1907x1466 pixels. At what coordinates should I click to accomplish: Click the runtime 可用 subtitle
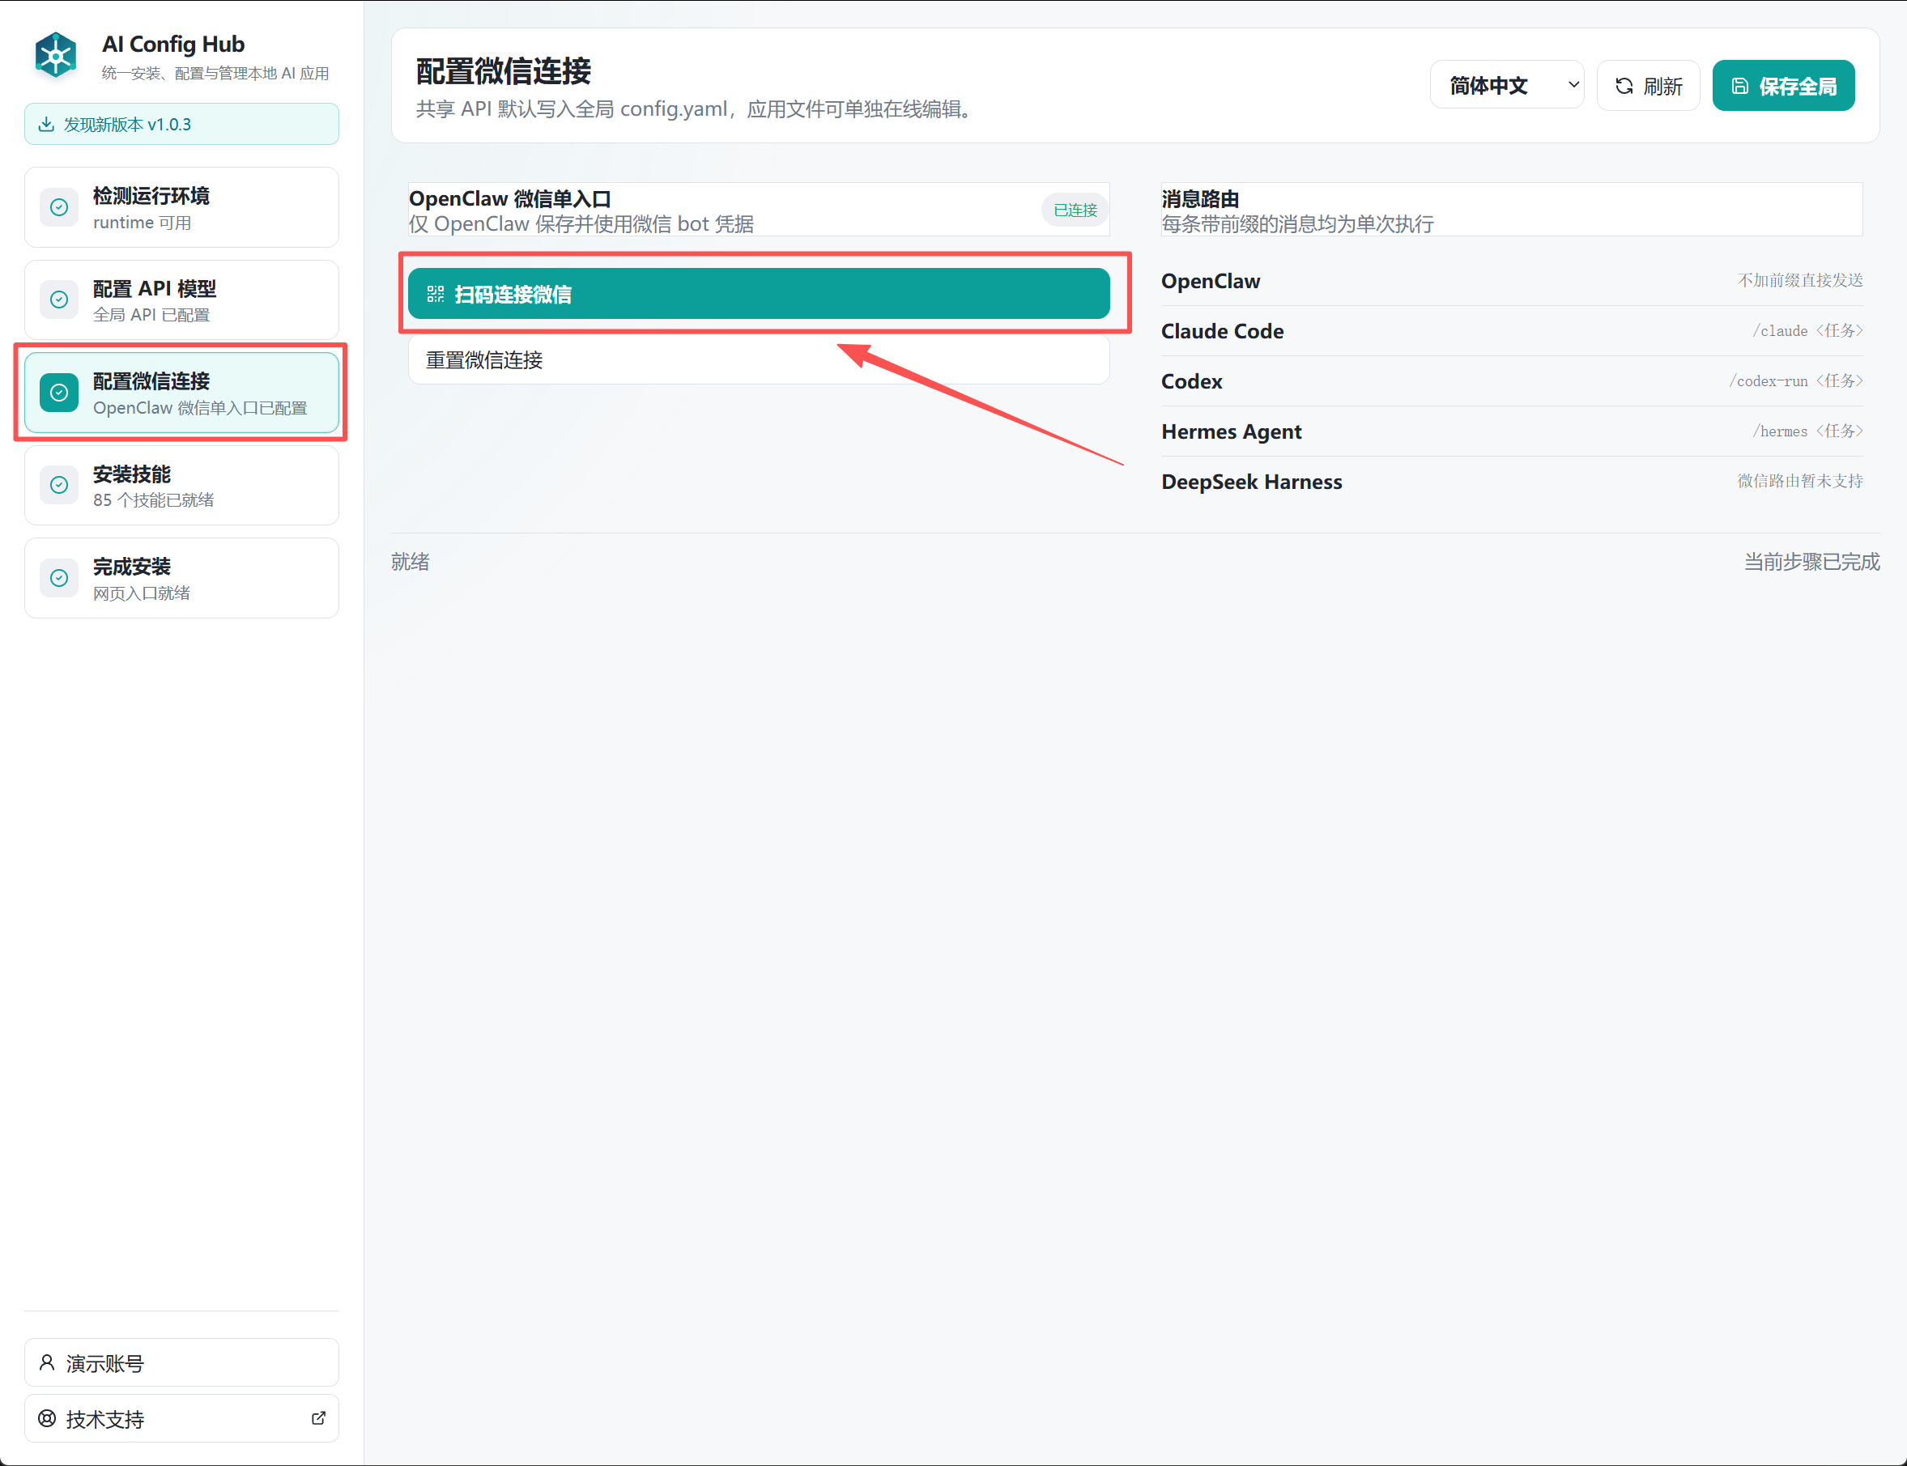tap(143, 223)
